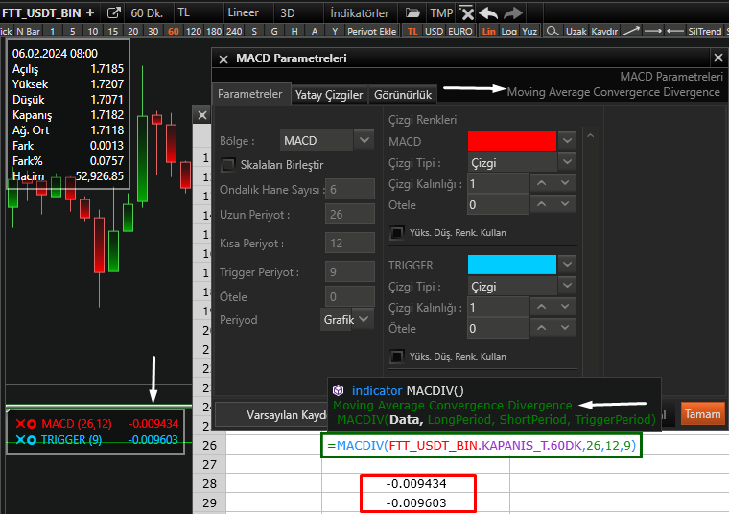Enable Skalaları Birleştir checkbox
729x514 pixels.
coord(228,164)
